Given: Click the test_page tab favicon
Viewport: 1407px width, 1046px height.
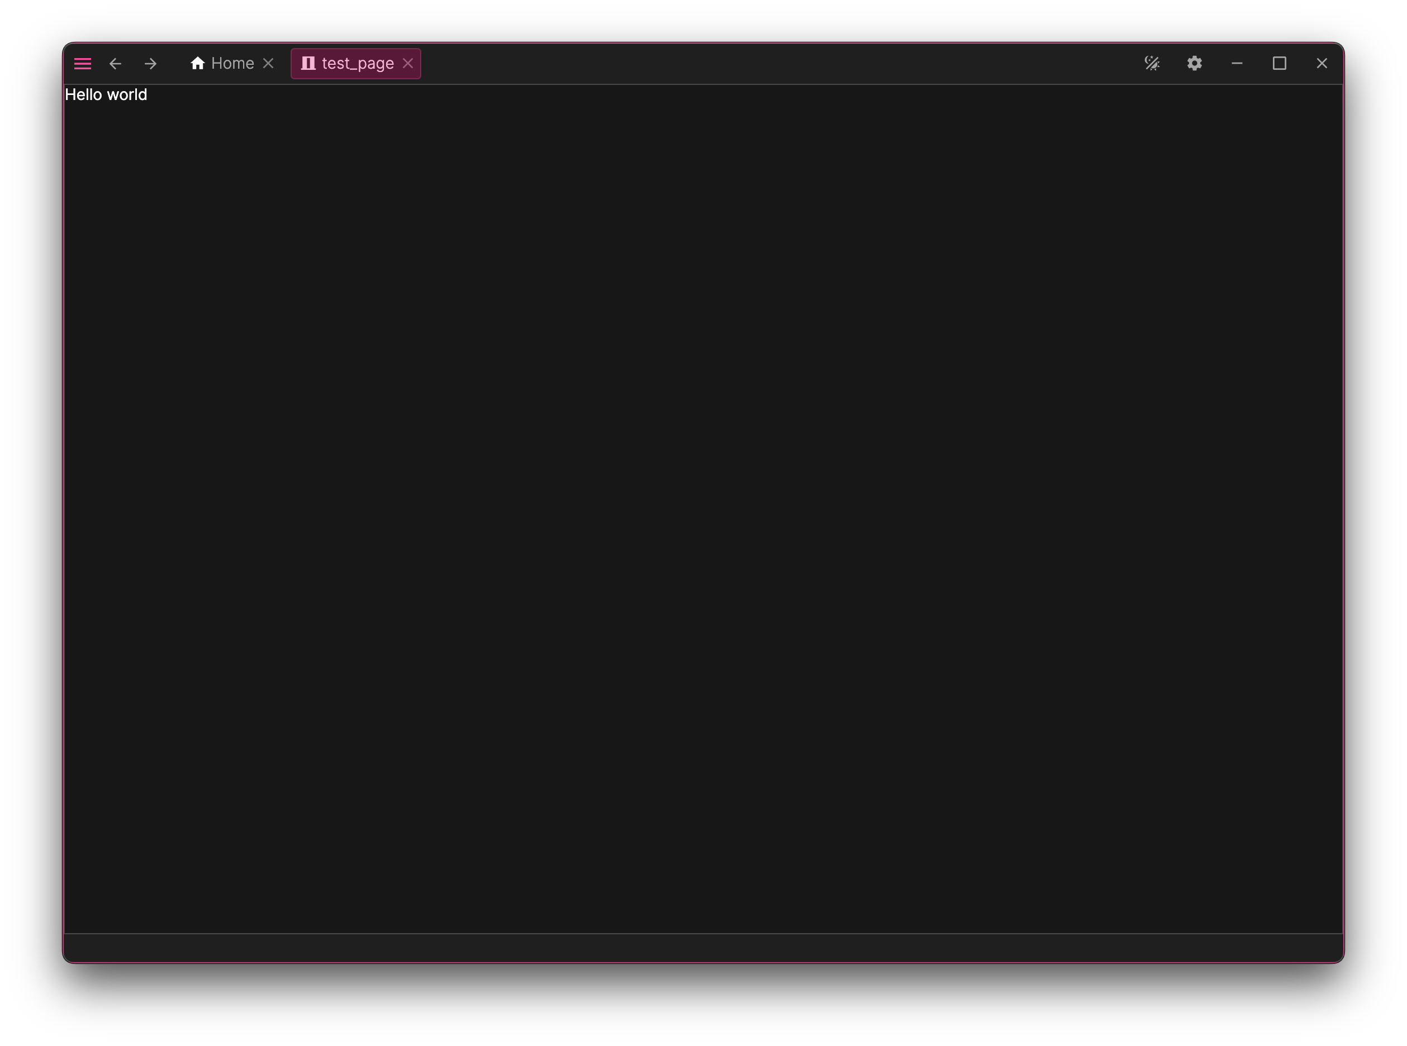Looking at the screenshot, I should point(308,63).
